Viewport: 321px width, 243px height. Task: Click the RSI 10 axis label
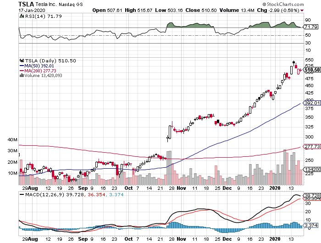tap(308, 50)
